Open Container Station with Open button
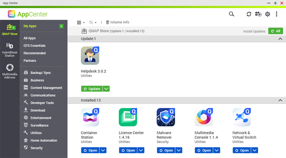 [x=90, y=150]
